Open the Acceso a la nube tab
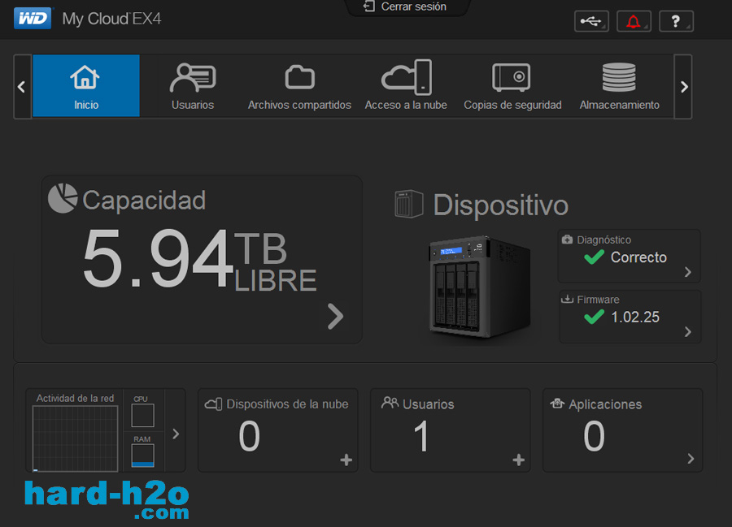Viewport: 732px width, 527px height. [x=406, y=86]
